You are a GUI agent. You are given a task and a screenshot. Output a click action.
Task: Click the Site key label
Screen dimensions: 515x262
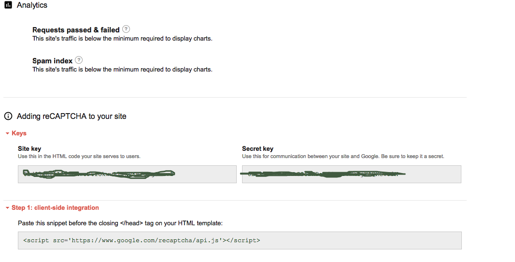pos(29,148)
